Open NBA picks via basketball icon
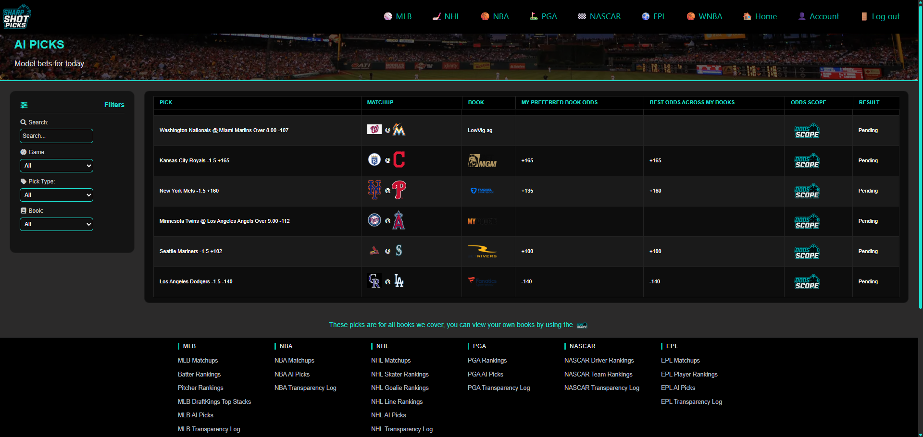 click(485, 16)
